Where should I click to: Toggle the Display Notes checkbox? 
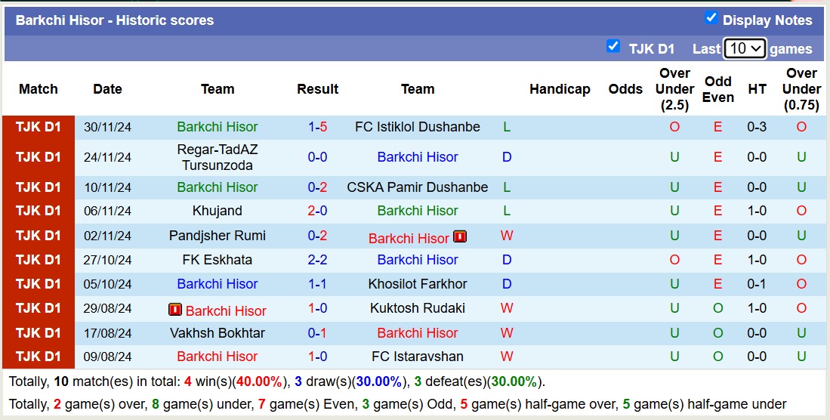tap(711, 18)
